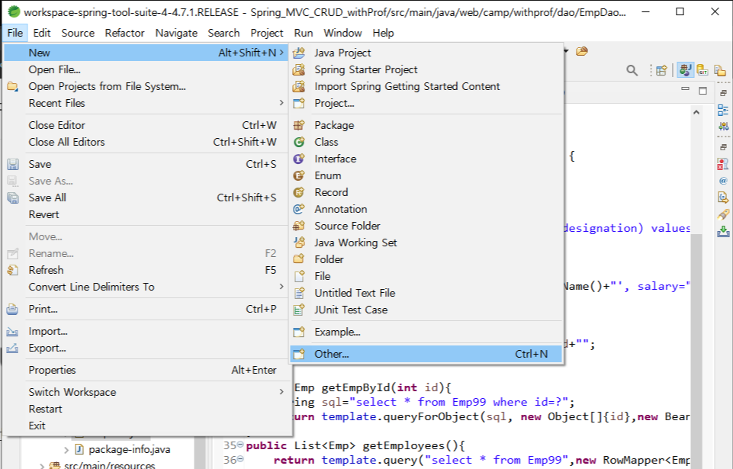Collapse getEmployees method at line 35
The width and height of the screenshot is (733, 469).
coord(240,445)
